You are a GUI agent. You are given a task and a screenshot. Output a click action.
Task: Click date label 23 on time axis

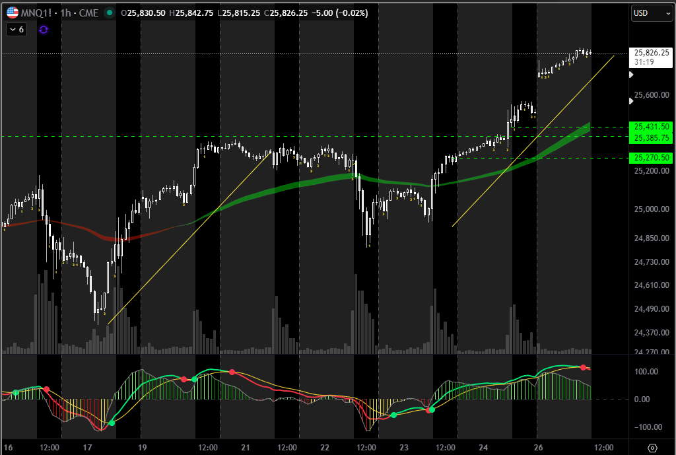403,448
